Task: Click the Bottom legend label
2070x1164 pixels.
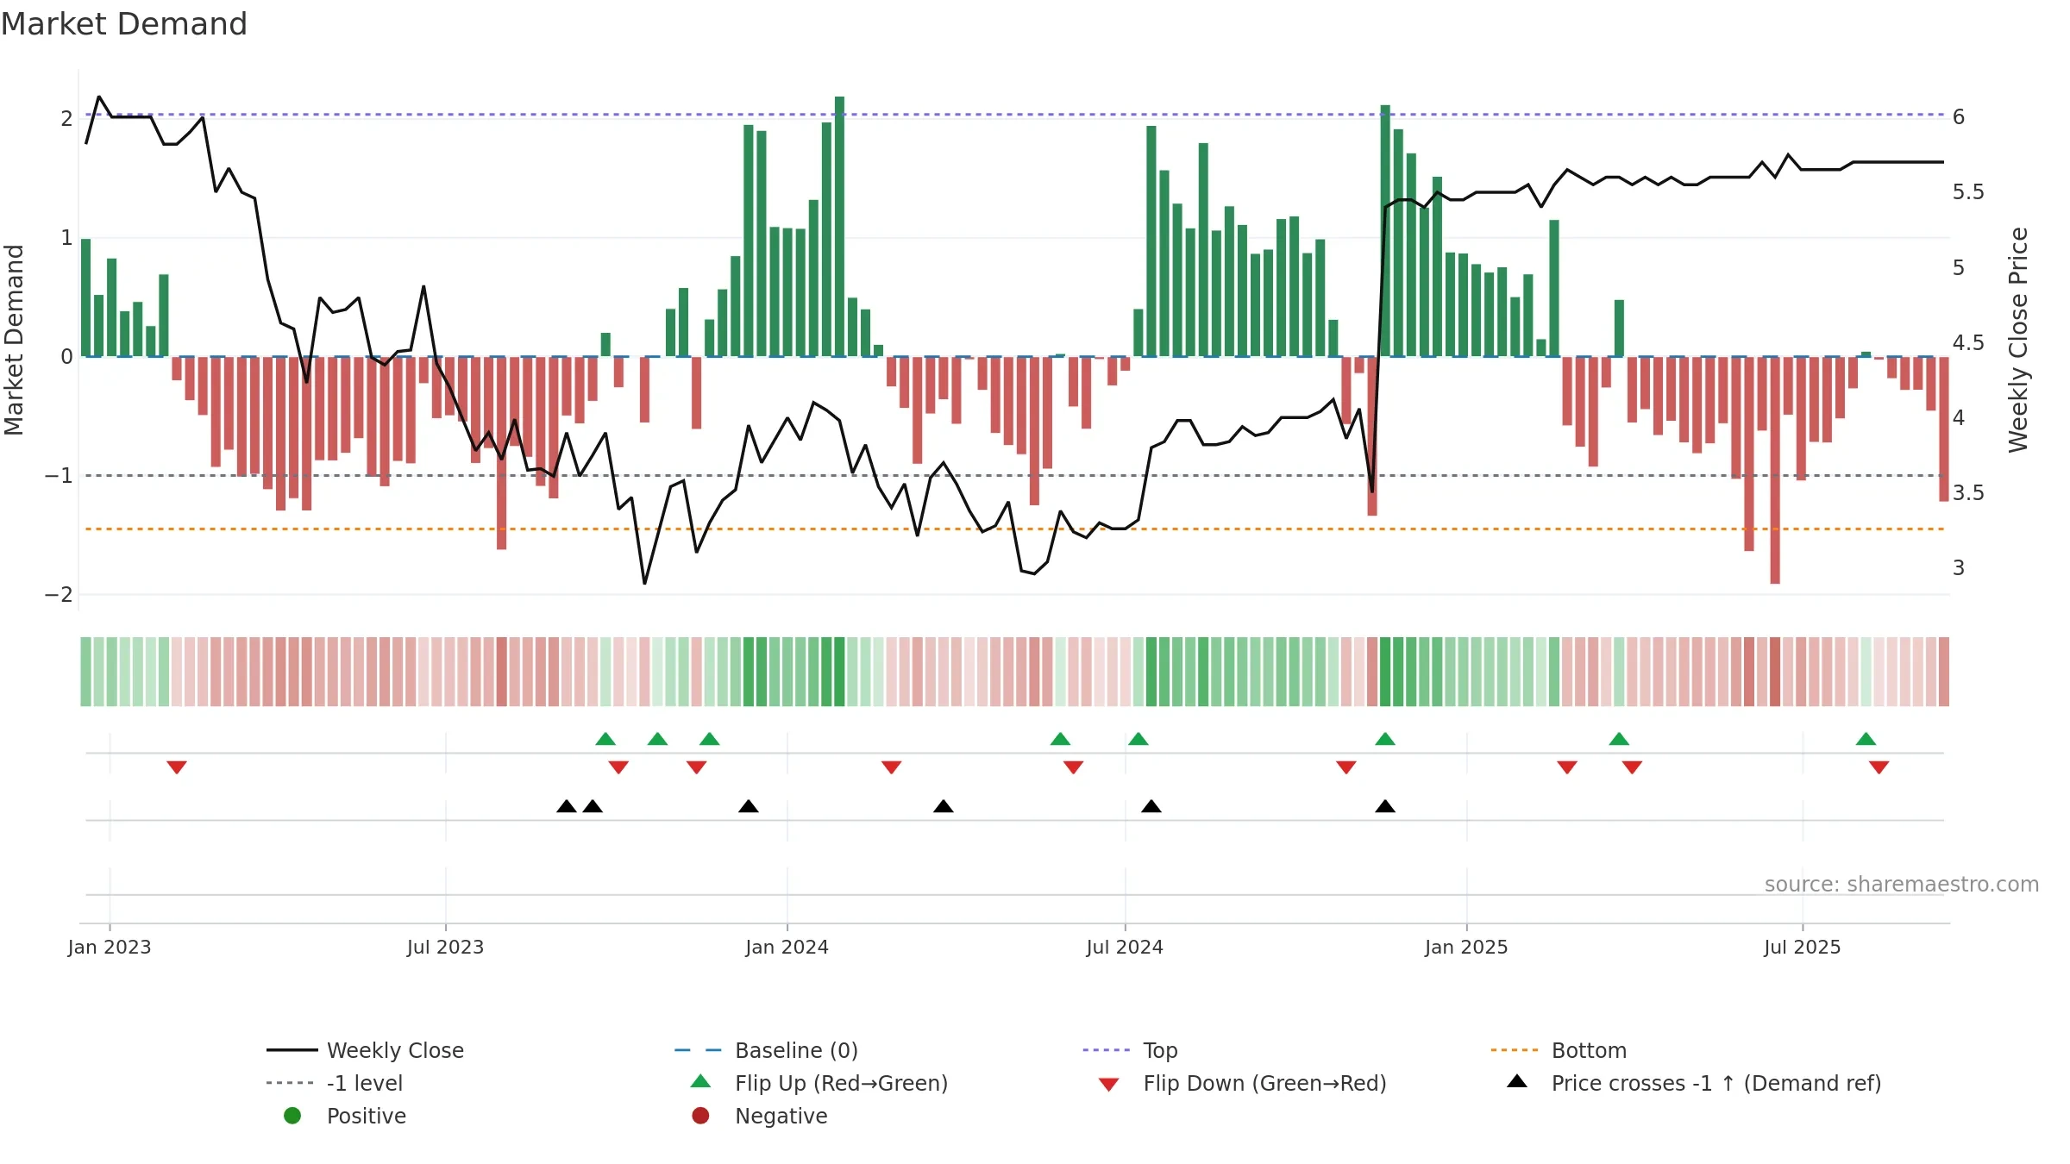Action: click(1589, 1050)
